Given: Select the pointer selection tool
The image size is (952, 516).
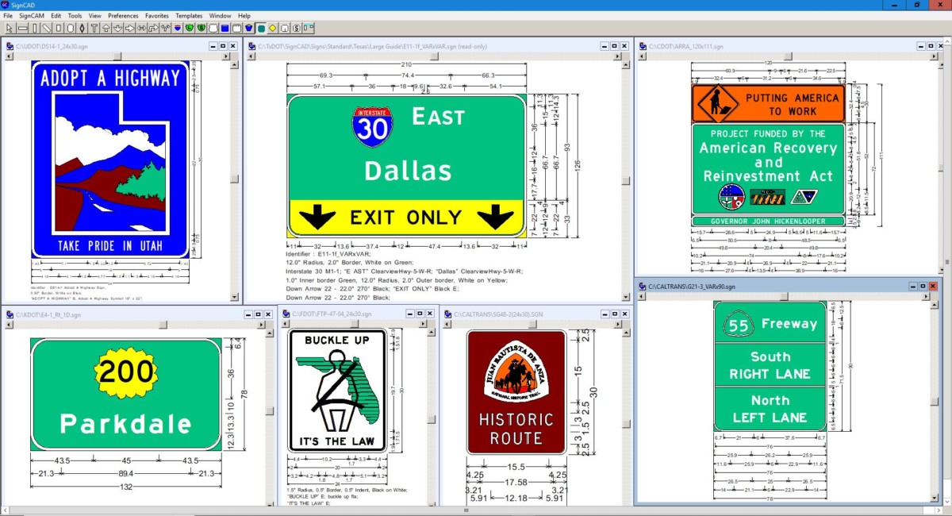Looking at the screenshot, I should click(9, 28).
